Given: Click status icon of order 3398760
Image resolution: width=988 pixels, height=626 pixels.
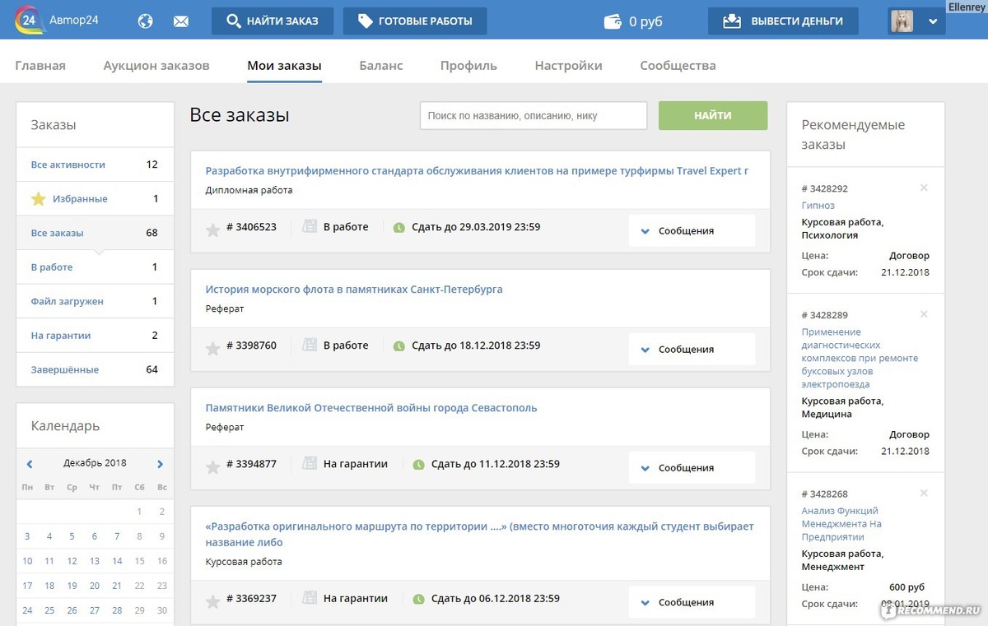Looking at the screenshot, I should (x=310, y=345).
